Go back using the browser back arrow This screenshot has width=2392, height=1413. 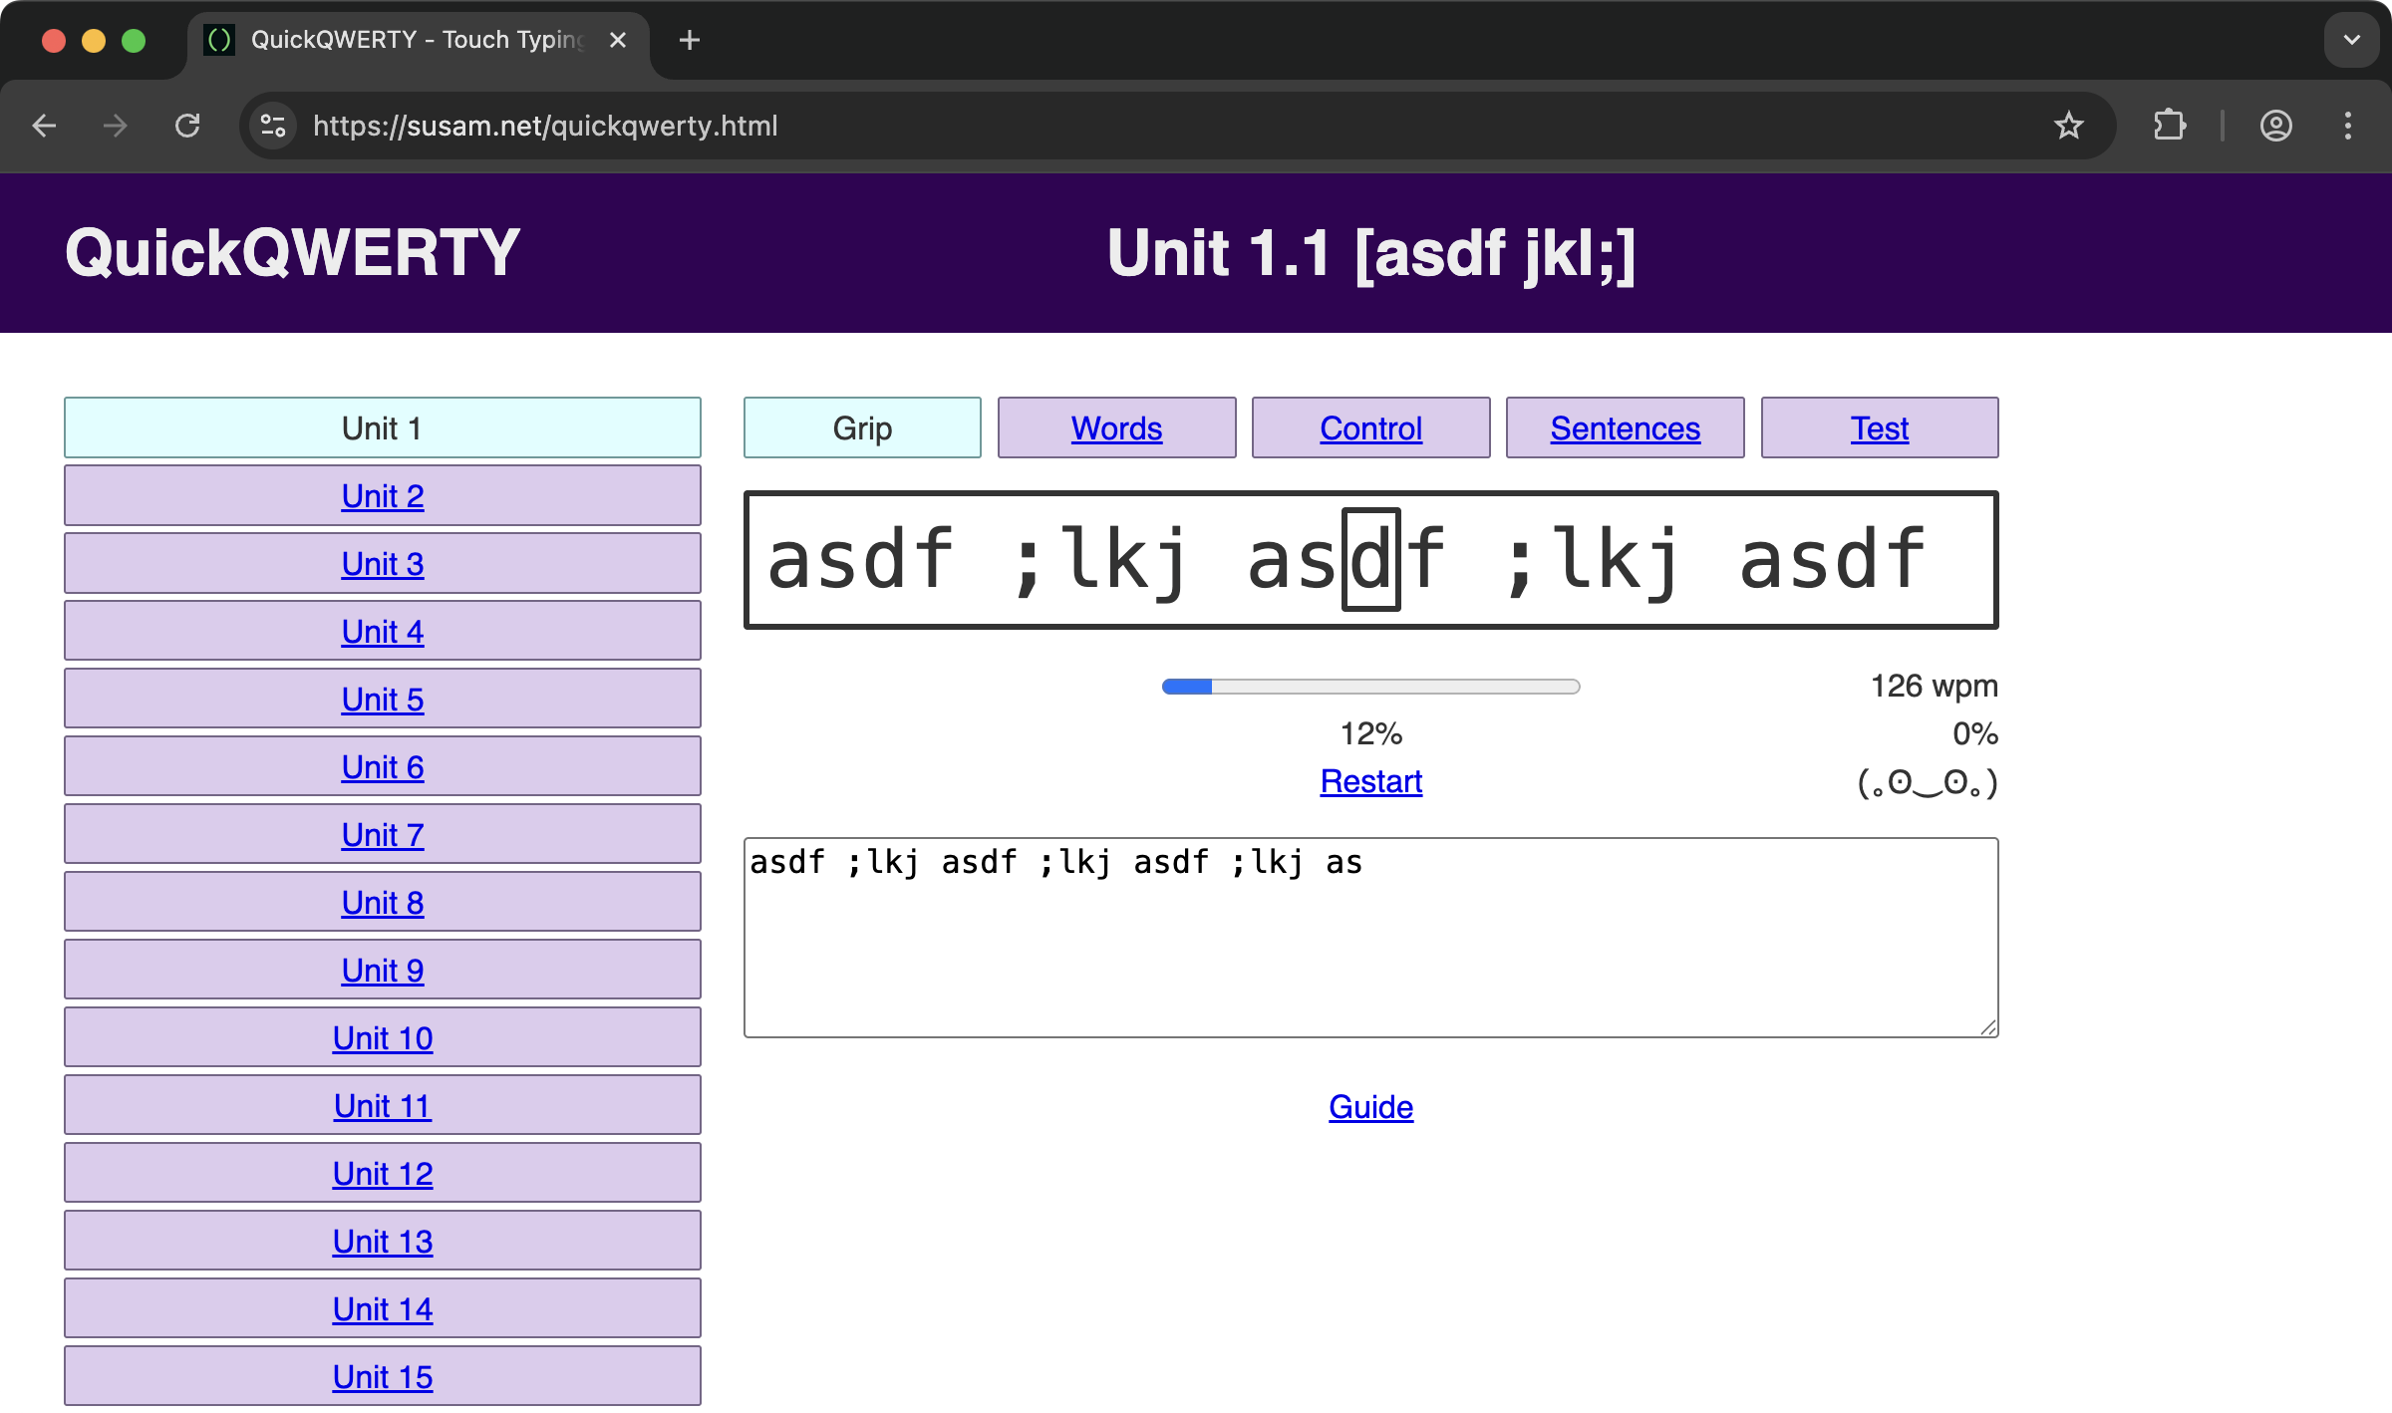(x=44, y=126)
